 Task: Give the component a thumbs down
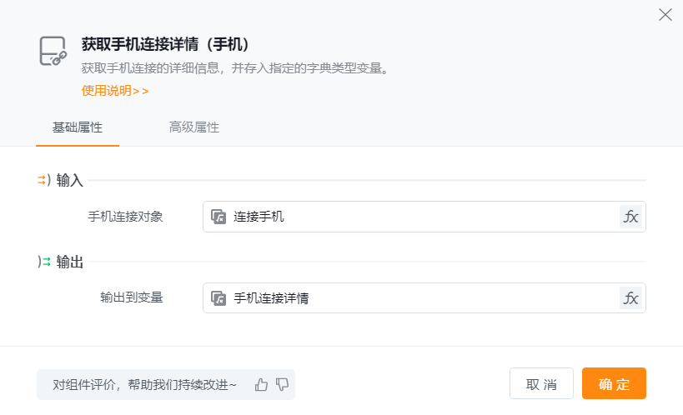click(x=282, y=384)
